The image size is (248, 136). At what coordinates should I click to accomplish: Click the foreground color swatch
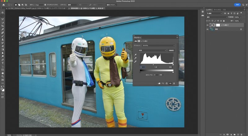[2, 89]
